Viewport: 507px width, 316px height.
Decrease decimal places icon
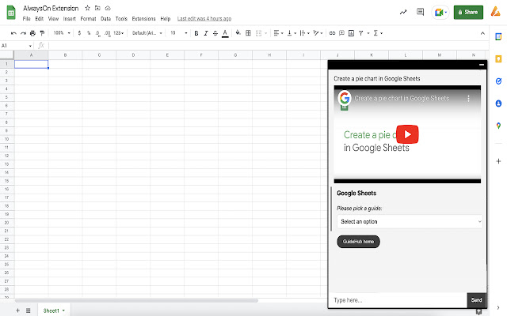(x=97, y=33)
